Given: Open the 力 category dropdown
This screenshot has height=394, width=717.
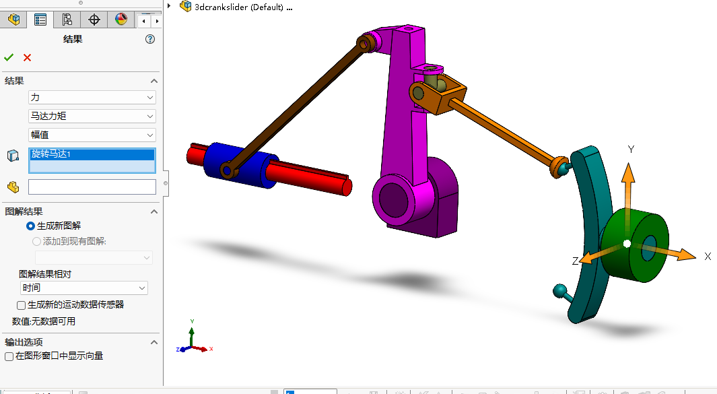Looking at the screenshot, I should coord(92,98).
